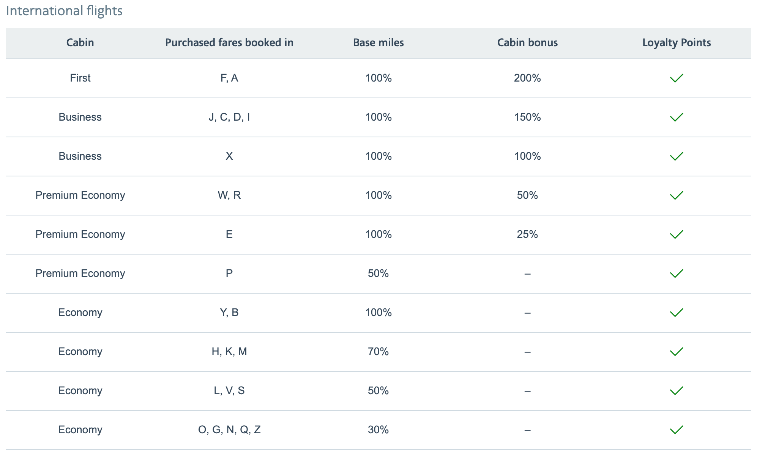Click the Cabin column header
This screenshot has width=757, height=456.
tap(80, 42)
